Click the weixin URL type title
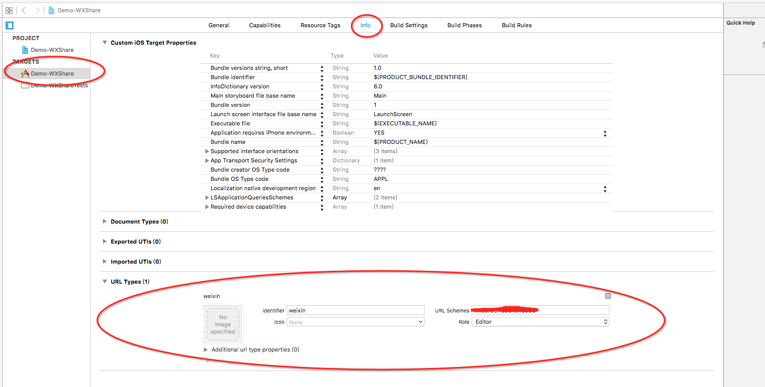Viewport: 765px width, 387px height. click(212, 296)
